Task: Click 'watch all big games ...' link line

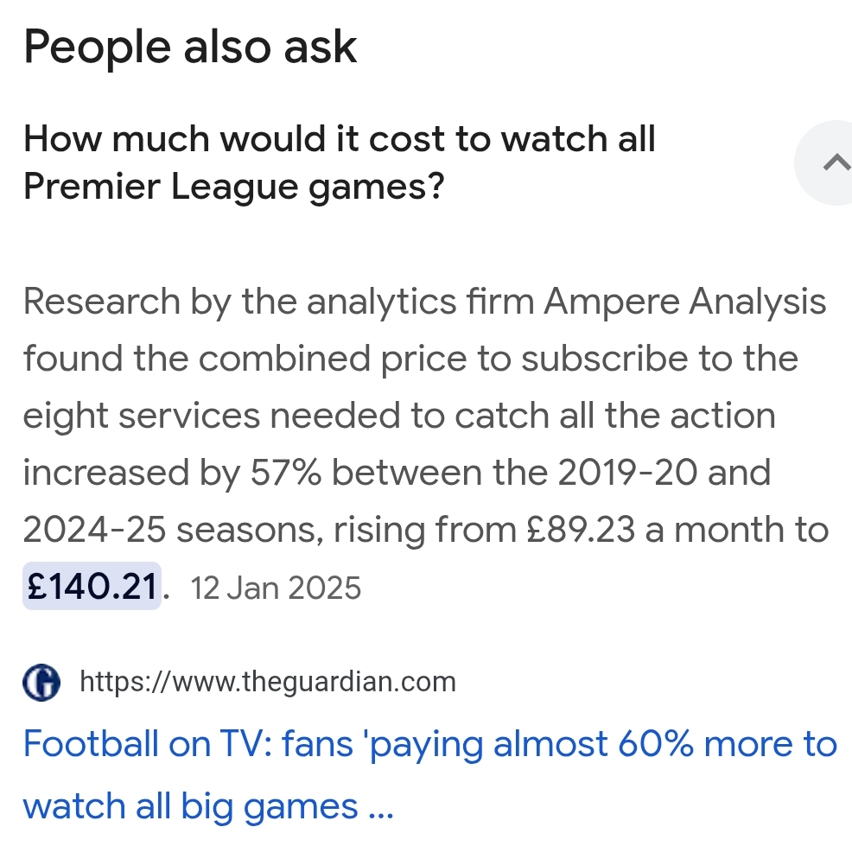Action: pyautogui.click(x=207, y=806)
